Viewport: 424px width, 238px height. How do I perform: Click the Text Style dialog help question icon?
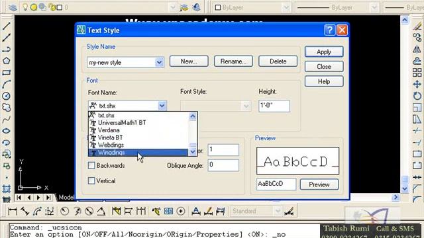[x=330, y=30]
